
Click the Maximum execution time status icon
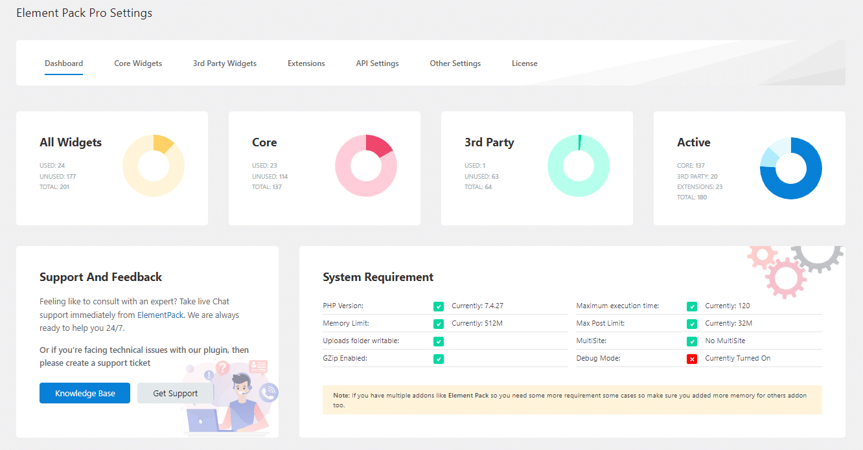(x=691, y=306)
